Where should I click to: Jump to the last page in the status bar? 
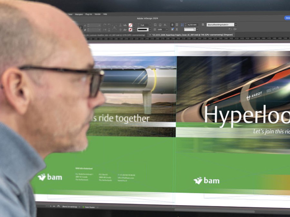(x=54, y=206)
